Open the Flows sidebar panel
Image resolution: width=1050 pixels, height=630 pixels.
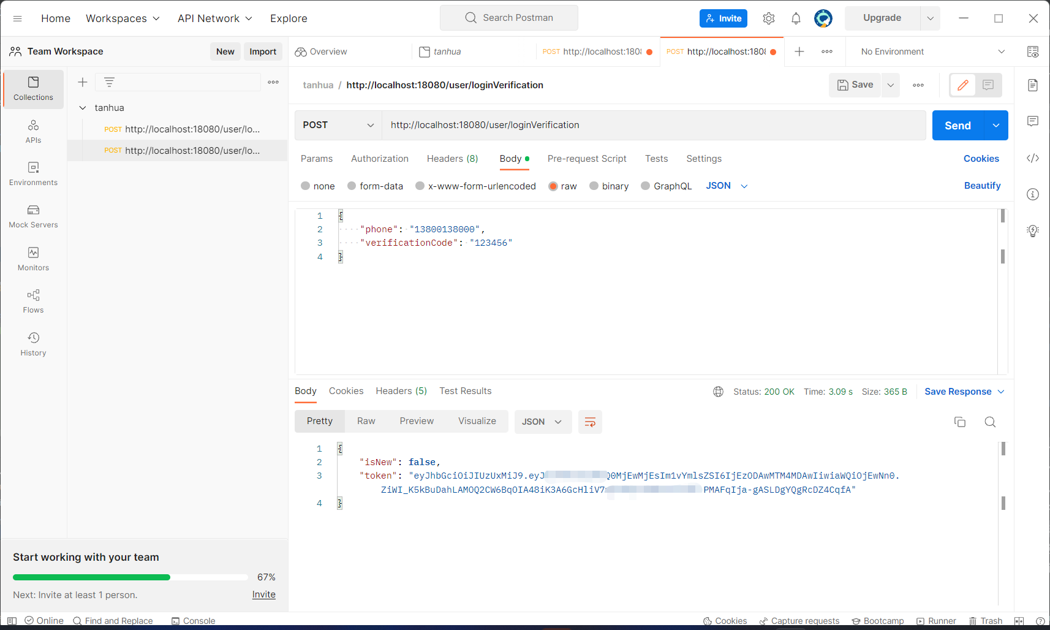[x=33, y=302]
